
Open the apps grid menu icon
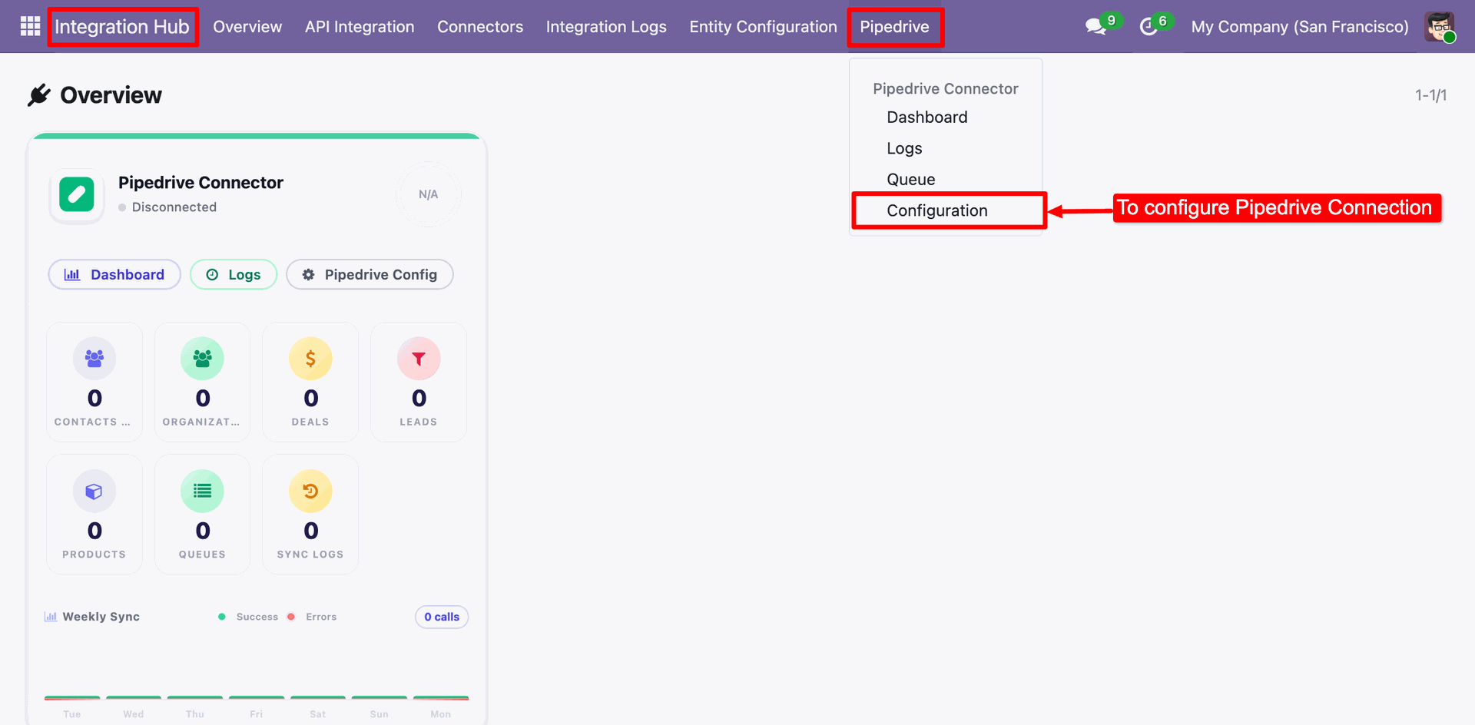tap(30, 27)
